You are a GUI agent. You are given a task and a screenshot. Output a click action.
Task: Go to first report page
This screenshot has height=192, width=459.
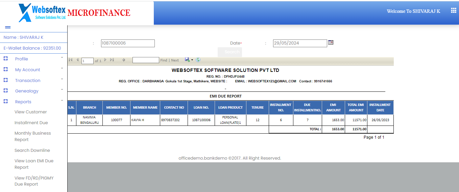point(71,60)
